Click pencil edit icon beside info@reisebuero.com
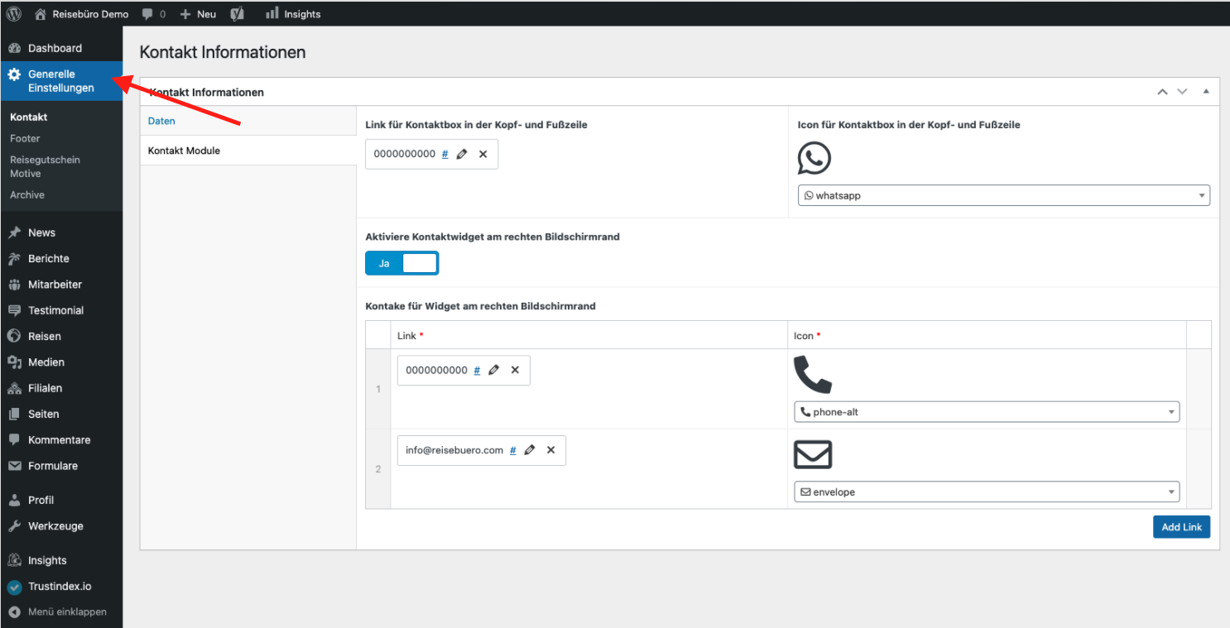This screenshot has height=628, width=1230. (x=530, y=450)
